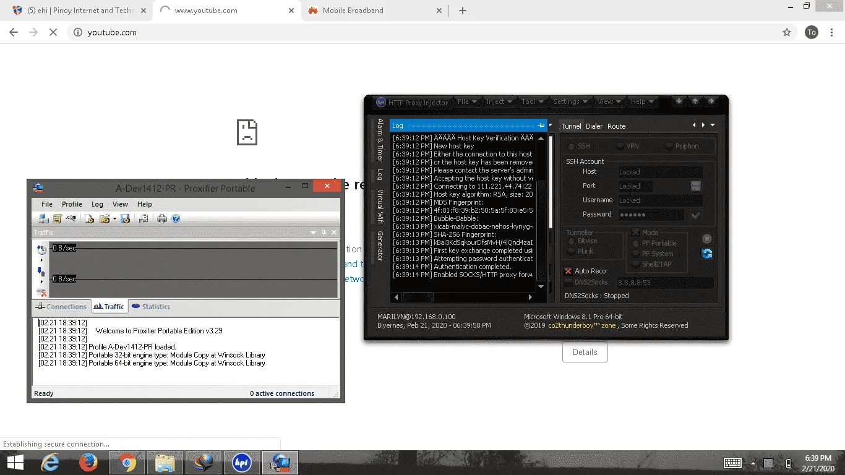
Task: Switch to Connections tab in Proxifier
Action: pos(61,307)
